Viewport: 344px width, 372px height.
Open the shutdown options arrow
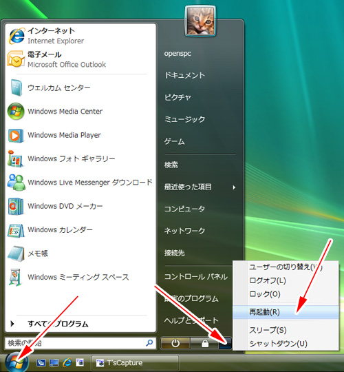[x=226, y=343]
